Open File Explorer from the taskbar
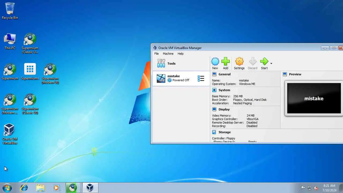343x193 pixels. 40,188
